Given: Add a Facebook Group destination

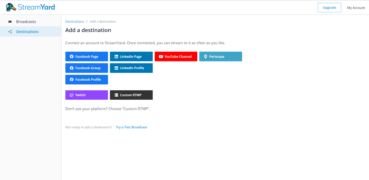Looking at the screenshot, I should (87, 68).
